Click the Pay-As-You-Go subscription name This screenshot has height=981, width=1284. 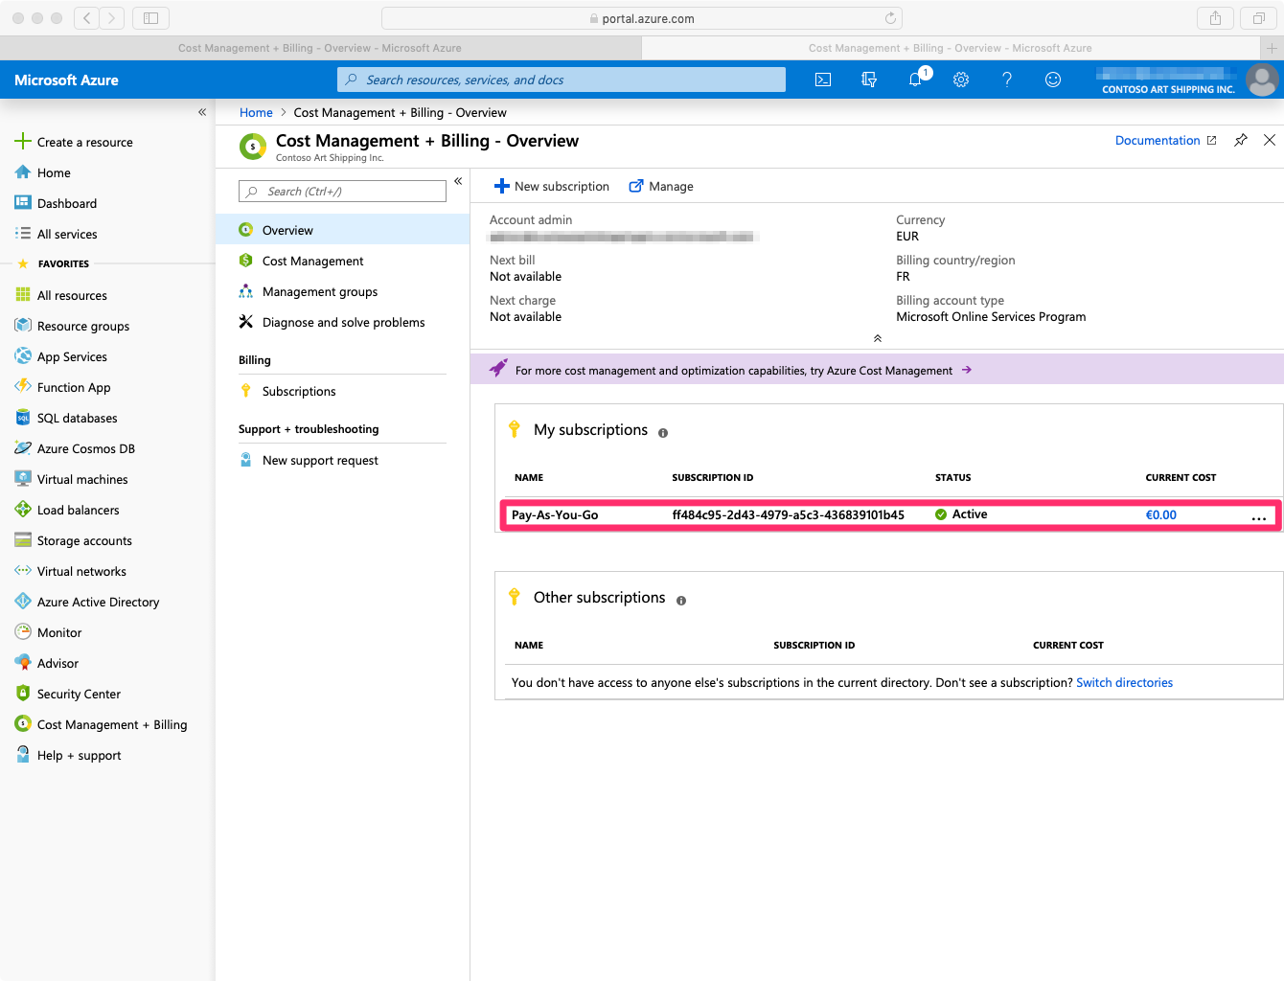(555, 514)
